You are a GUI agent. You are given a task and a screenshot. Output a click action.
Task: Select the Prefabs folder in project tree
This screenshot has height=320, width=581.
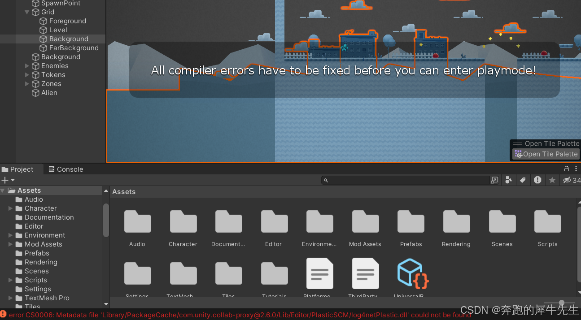pyautogui.click(x=37, y=253)
